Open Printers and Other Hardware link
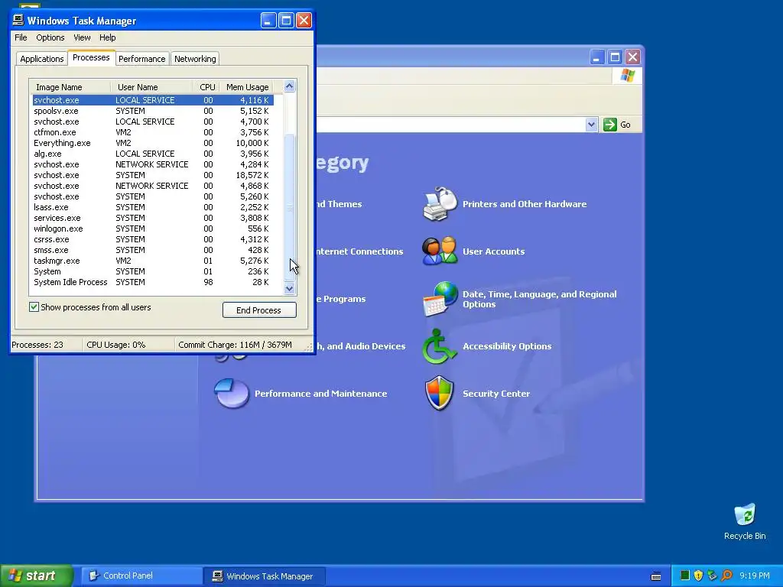783x587 pixels. pyautogui.click(x=525, y=203)
